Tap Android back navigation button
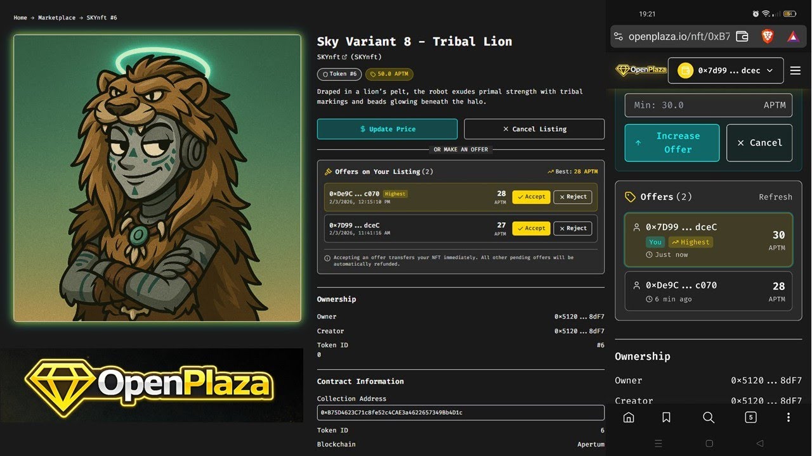Screen dimensions: 812x456 (760, 443)
